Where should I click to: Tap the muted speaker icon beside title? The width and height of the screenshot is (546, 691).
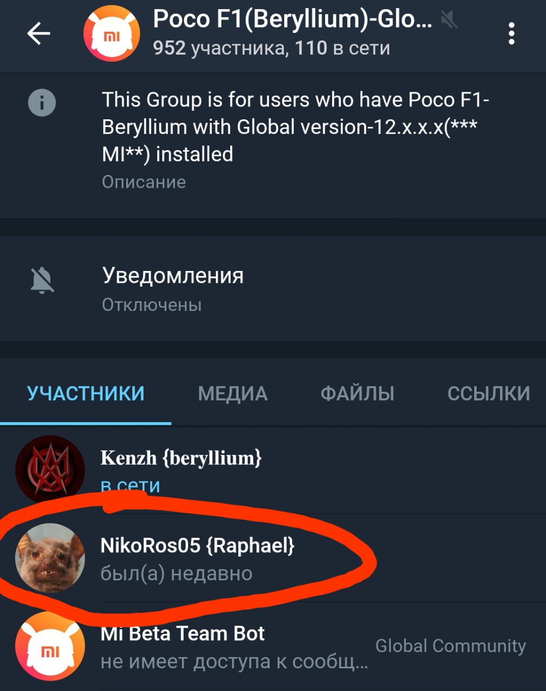449,21
